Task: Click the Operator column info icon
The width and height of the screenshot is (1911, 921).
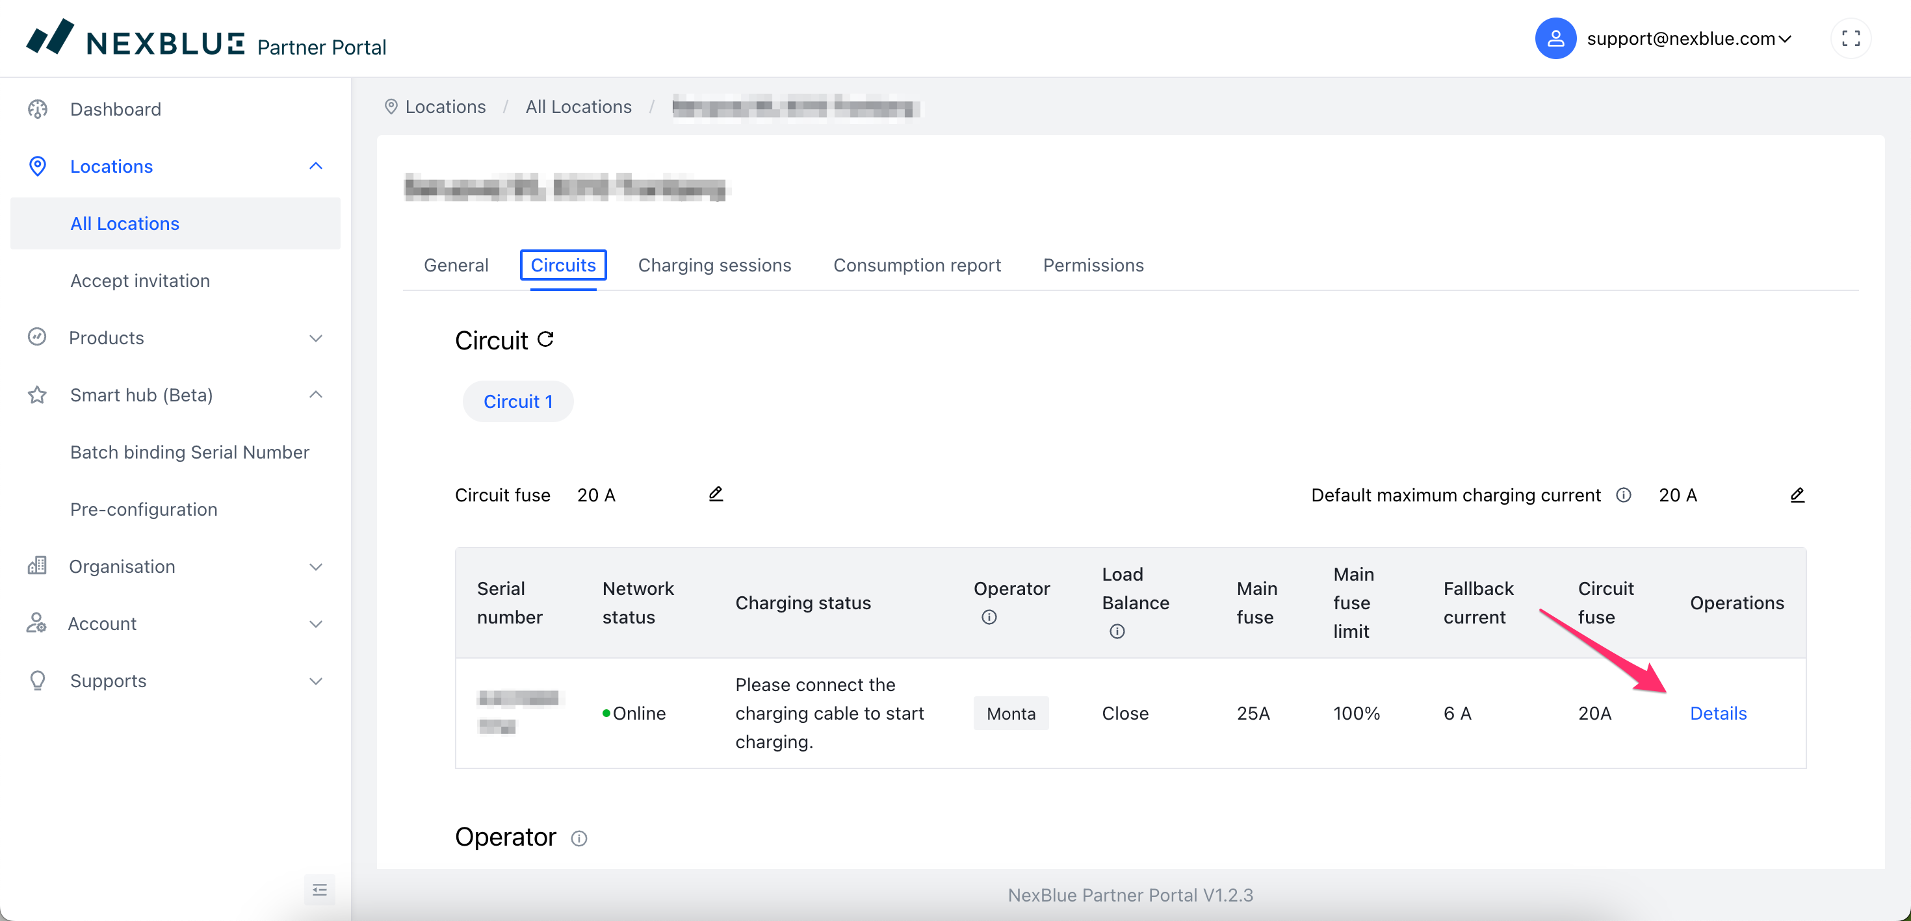Action: (988, 617)
